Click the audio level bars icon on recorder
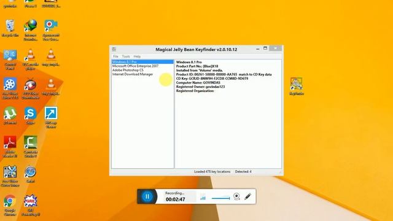The image size is (393, 221). [x=203, y=197]
